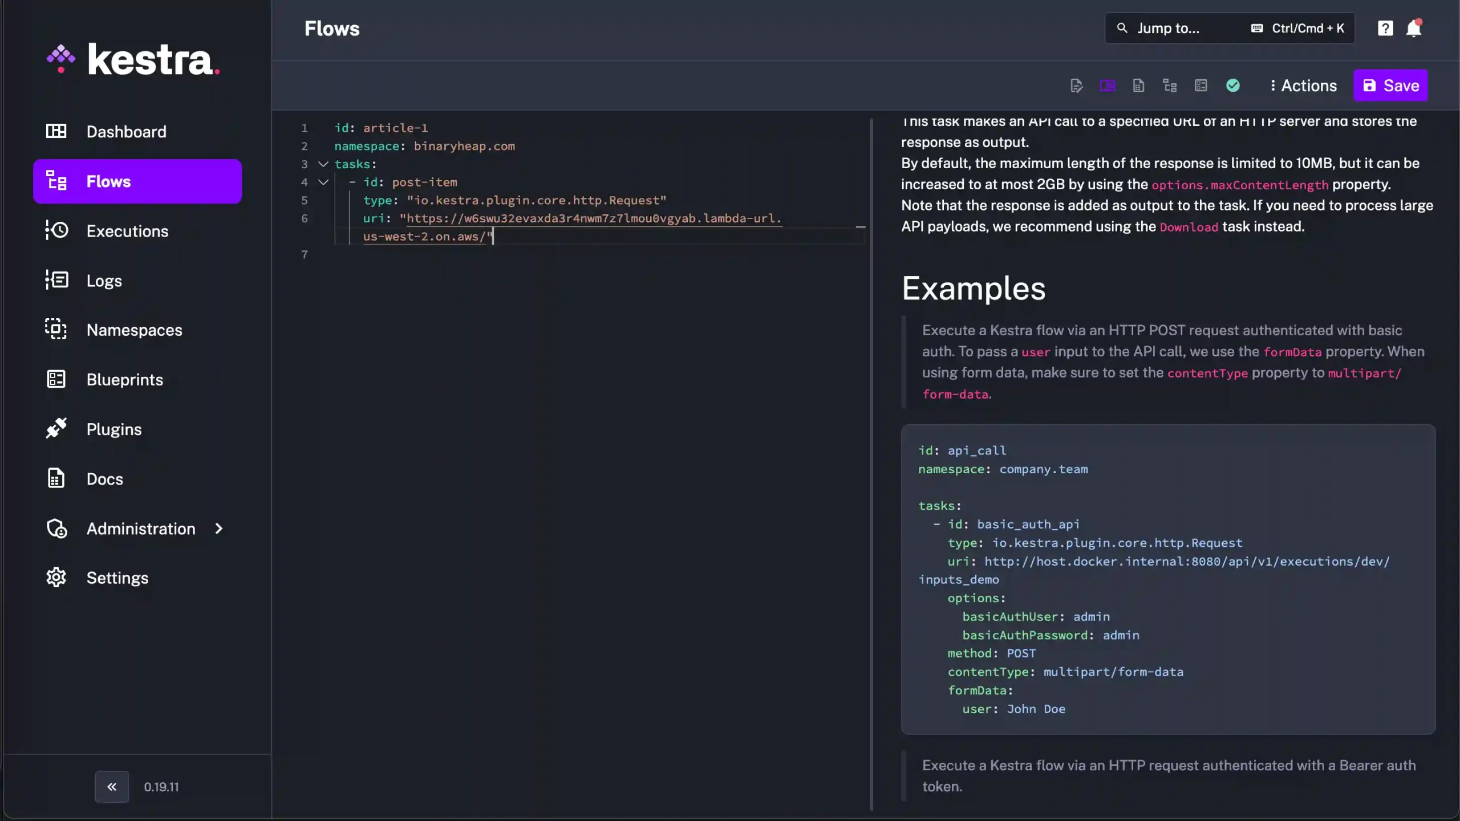Image resolution: width=1460 pixels, height=821 pixels.
Task: Open Plugins page from sidebar
Action: tap(113, 429)
